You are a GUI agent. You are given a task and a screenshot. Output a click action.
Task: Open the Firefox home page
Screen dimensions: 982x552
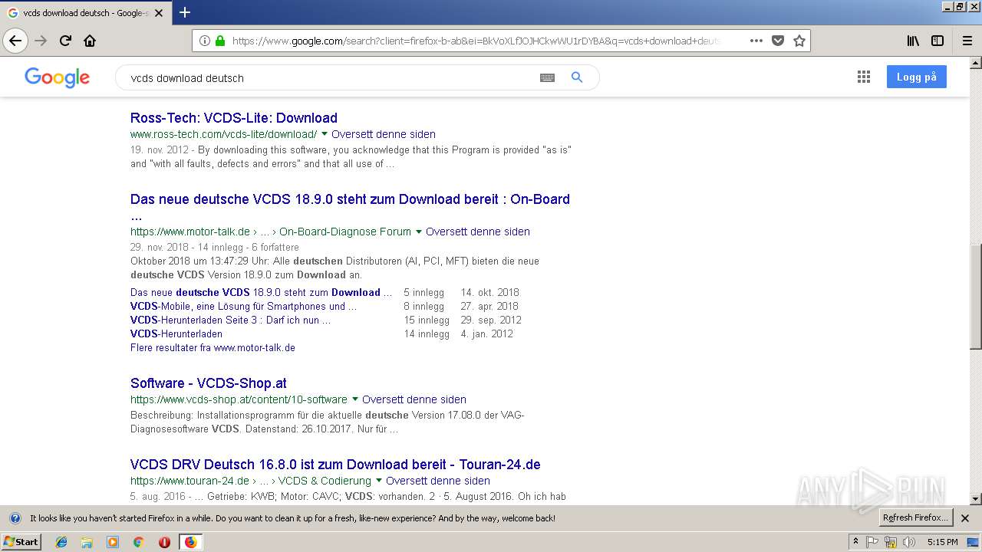(x=90, y=41)
